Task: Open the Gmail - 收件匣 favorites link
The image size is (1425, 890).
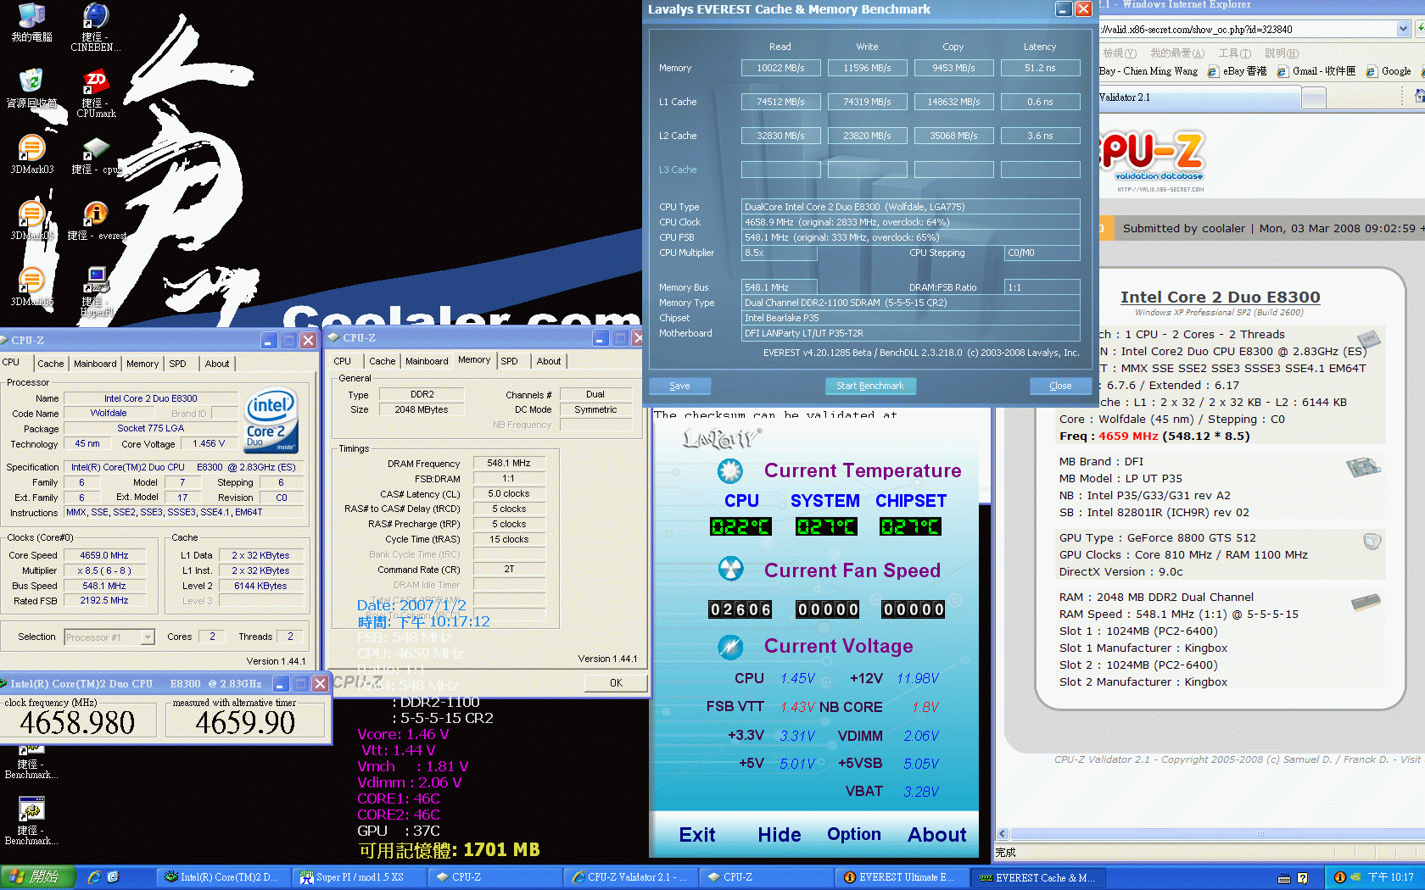Action: tap(1316, 71)
